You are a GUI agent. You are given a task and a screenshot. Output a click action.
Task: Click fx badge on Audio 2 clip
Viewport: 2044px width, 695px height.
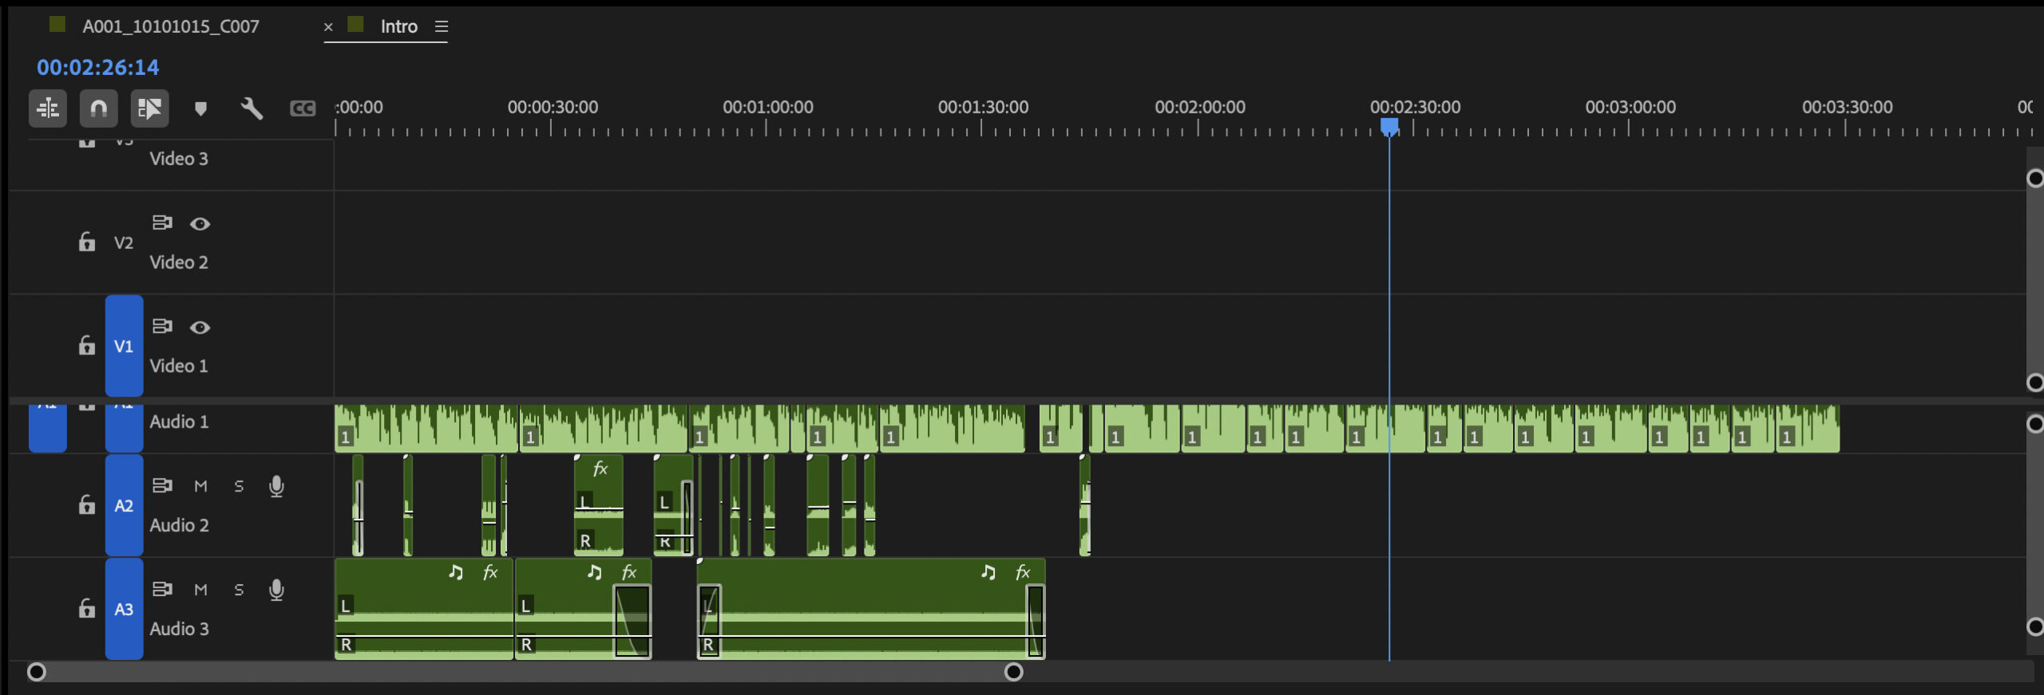click(600, 469)
